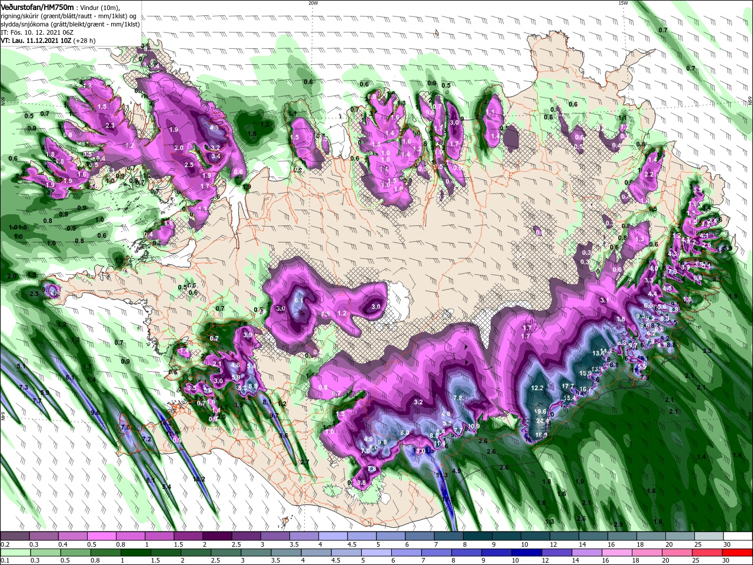Select the crimson 25–30 rain swatch
This screenshot has height=565, width=753.
click(707, 551)
